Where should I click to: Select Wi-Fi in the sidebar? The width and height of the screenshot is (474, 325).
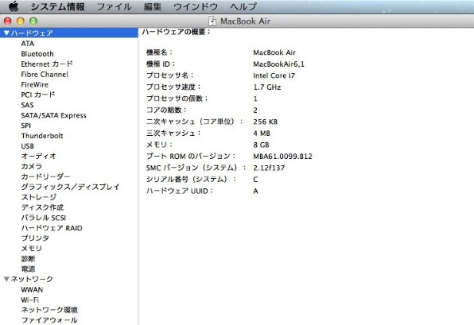point(30,300)
